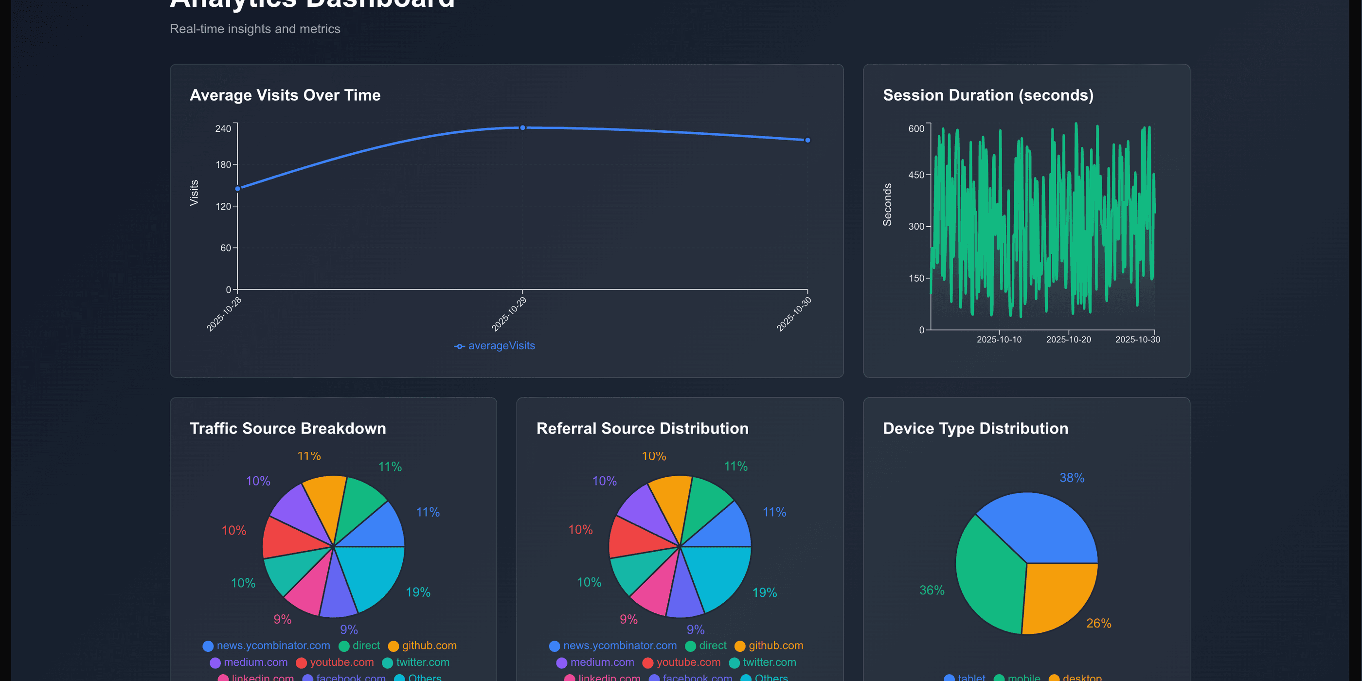The image size is (1362, 681).
Task: Click the Average Visits Over Time heading
Action: point(285,95)
